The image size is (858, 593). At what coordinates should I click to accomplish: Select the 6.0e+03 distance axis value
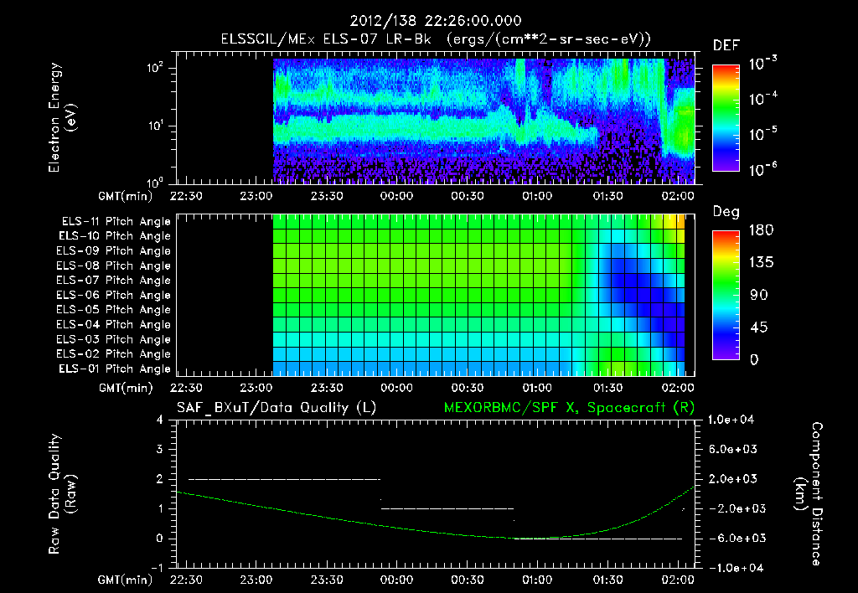click(732, 449)
